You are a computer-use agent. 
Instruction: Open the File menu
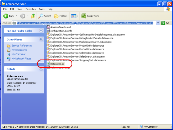tap(5, 9)
